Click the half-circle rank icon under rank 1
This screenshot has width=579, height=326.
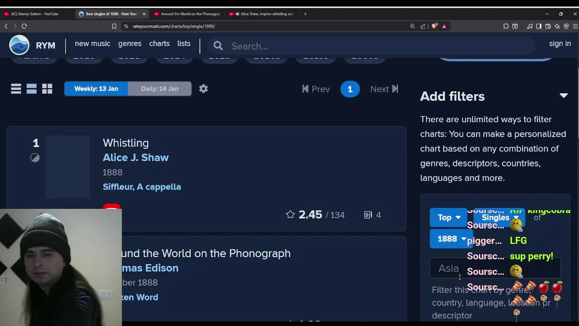click(x=35, y=158)
